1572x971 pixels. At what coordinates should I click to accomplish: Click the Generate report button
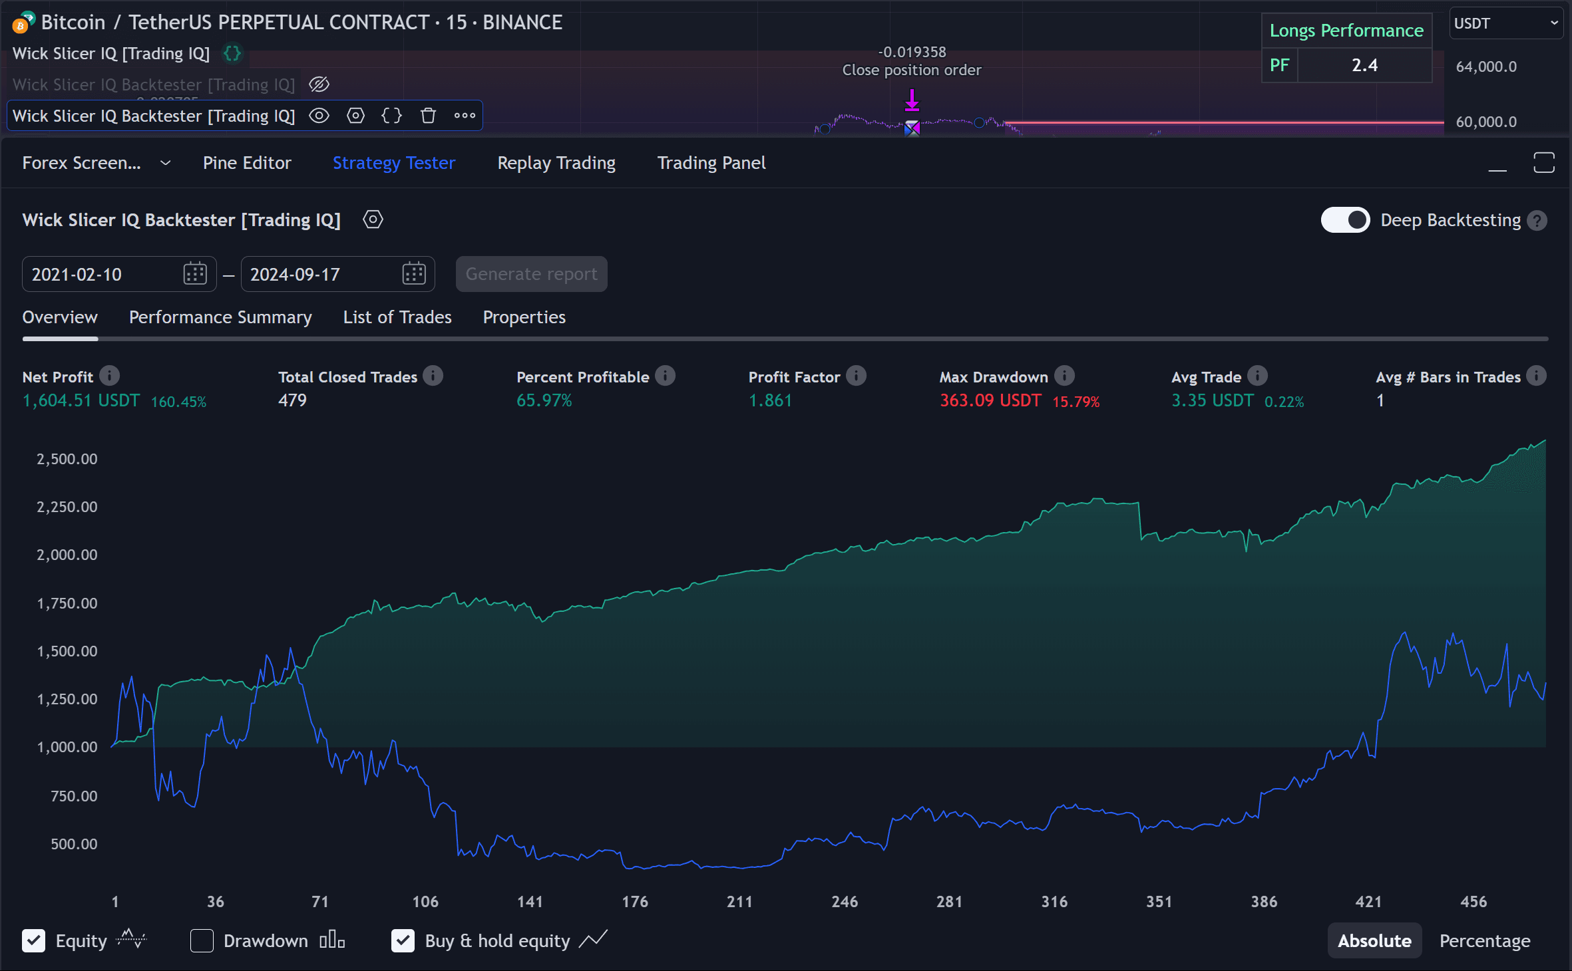point(531,274)
